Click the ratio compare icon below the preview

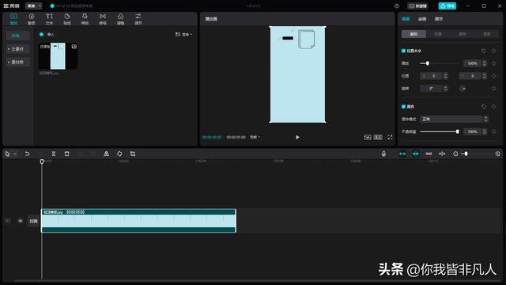point(378,137)
